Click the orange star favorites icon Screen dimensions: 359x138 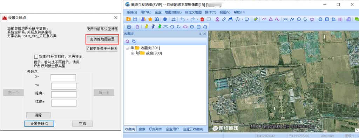pyautogui.click(x=150, y=19)
